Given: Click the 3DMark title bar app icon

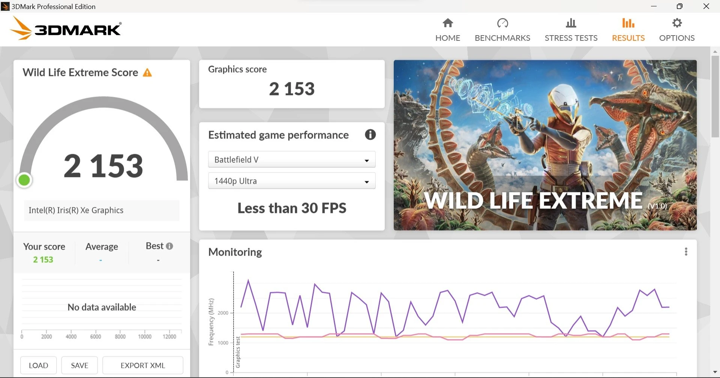Looking at the screenshot, I should pos(5,6).
